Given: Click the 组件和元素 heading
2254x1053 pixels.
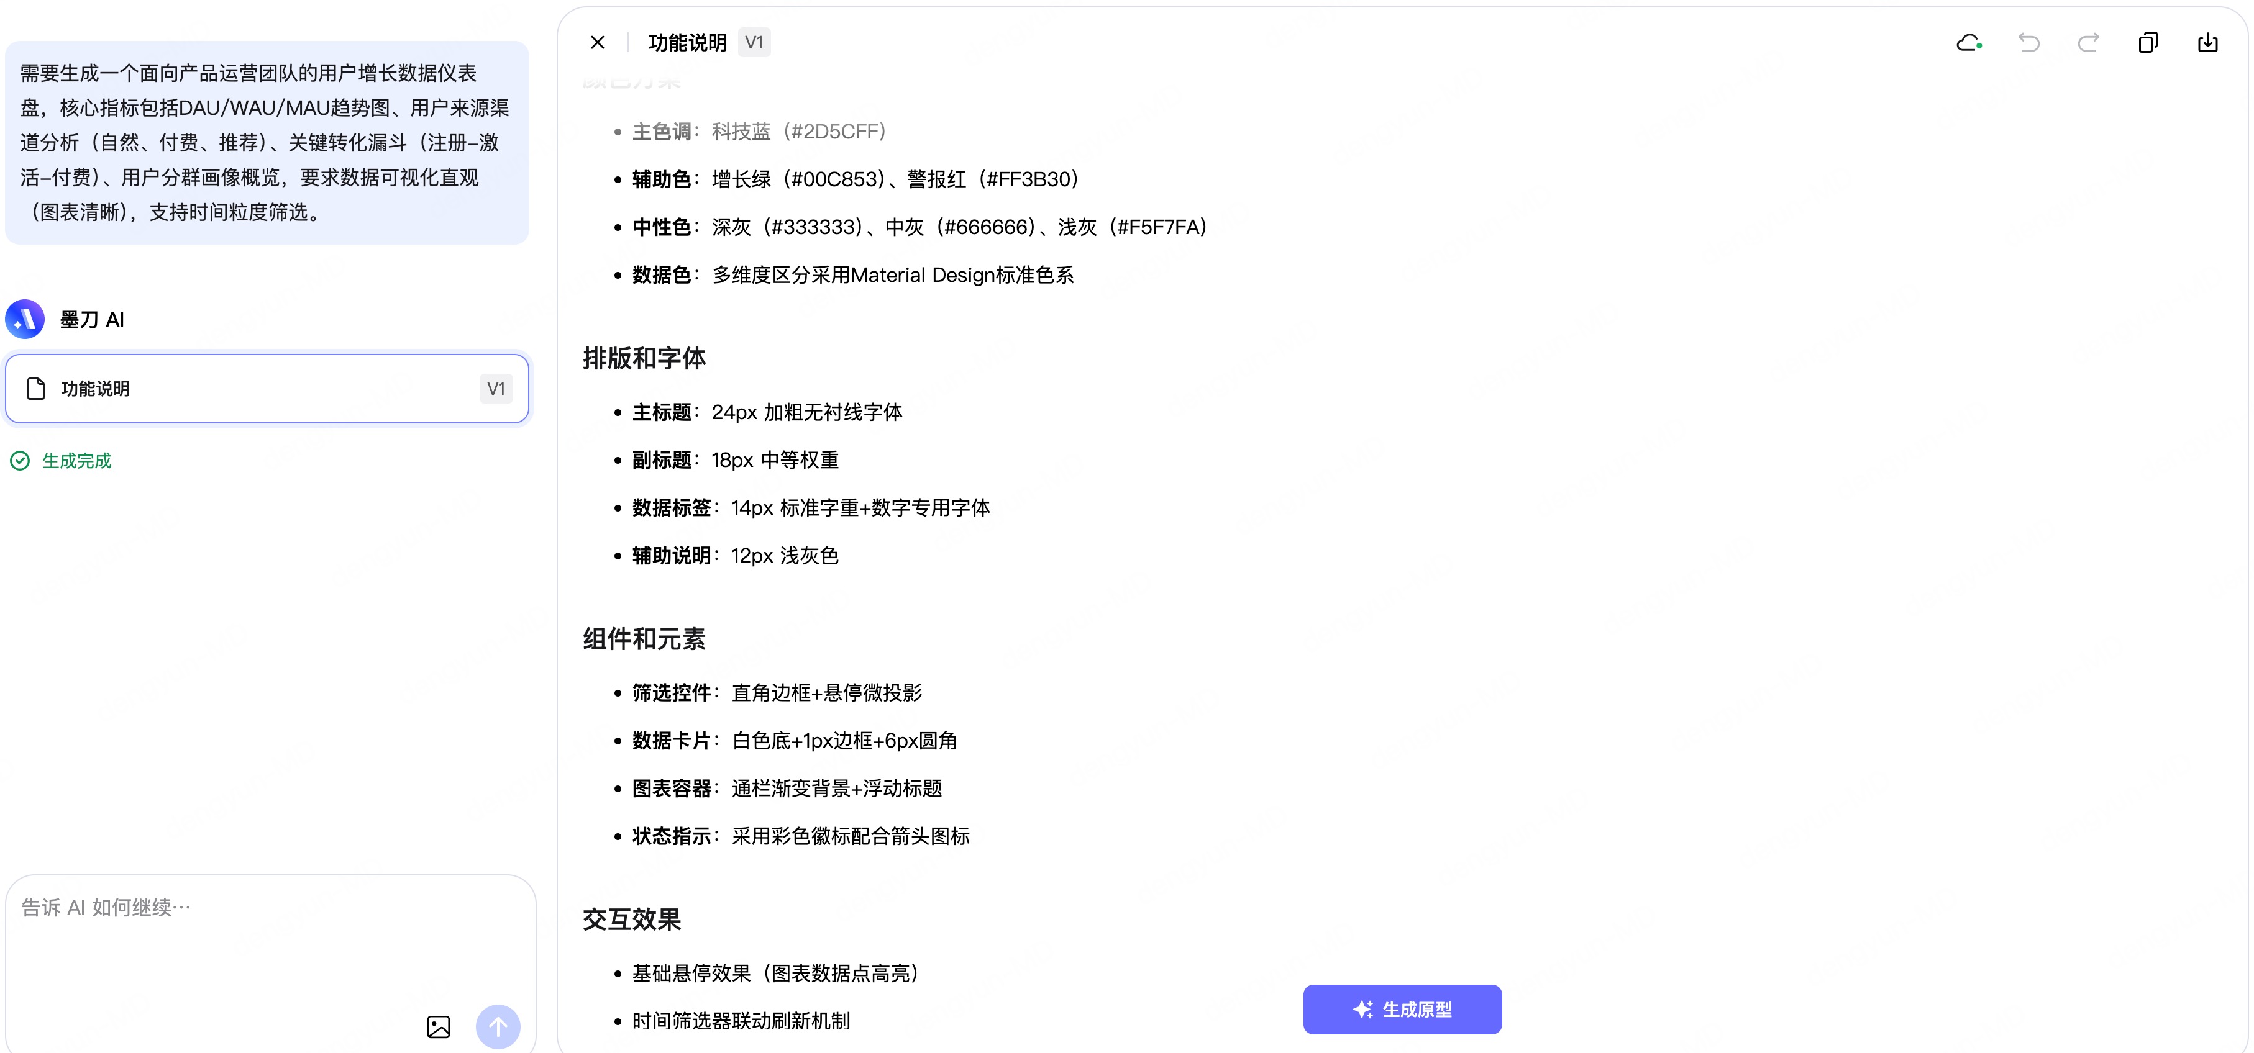Looking at the screenshot, I should (x=644, y=639).
